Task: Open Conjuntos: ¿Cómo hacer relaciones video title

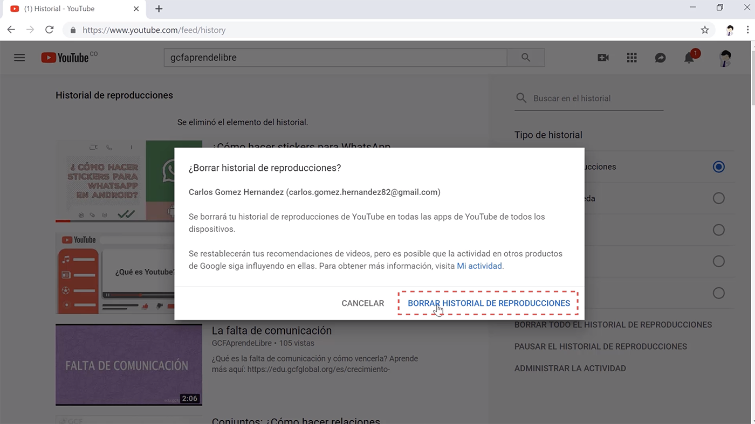Action: click(296, 421)
